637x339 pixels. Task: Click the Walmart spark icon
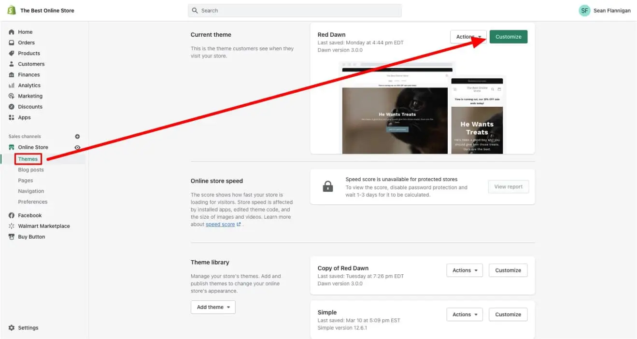(x=12, y=226)
